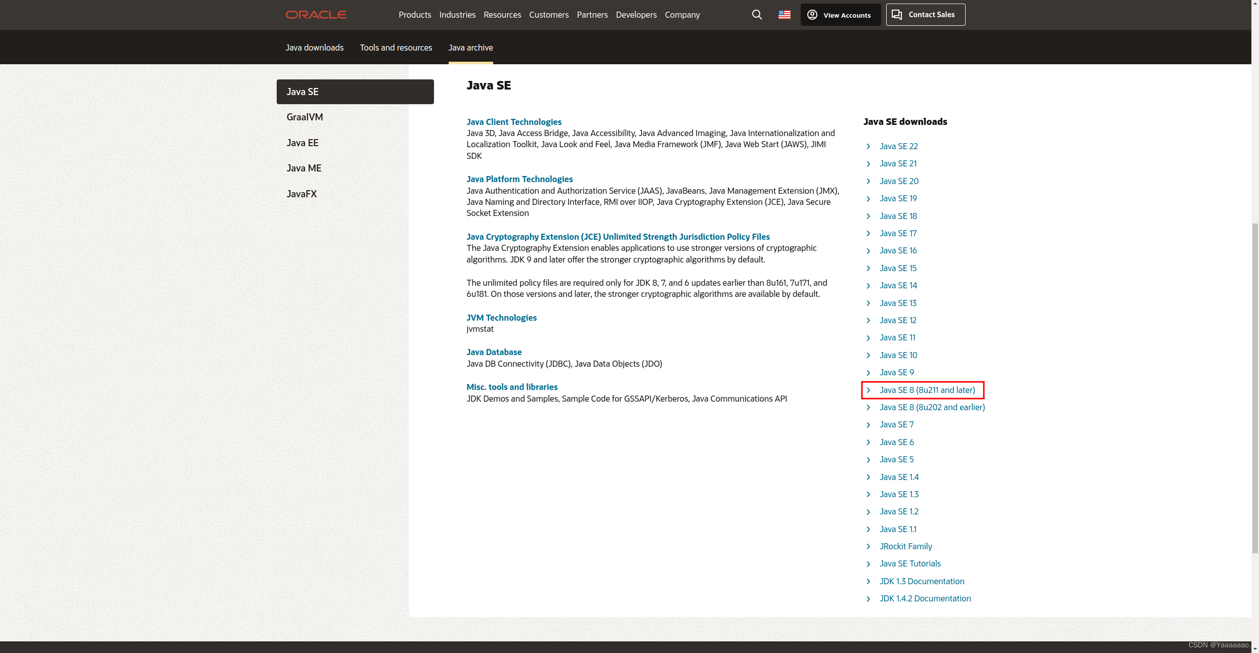The height and width of the screenshot is (653, 1259).
Task: Click the View Accounts user icon
Action: pos(812,15)
